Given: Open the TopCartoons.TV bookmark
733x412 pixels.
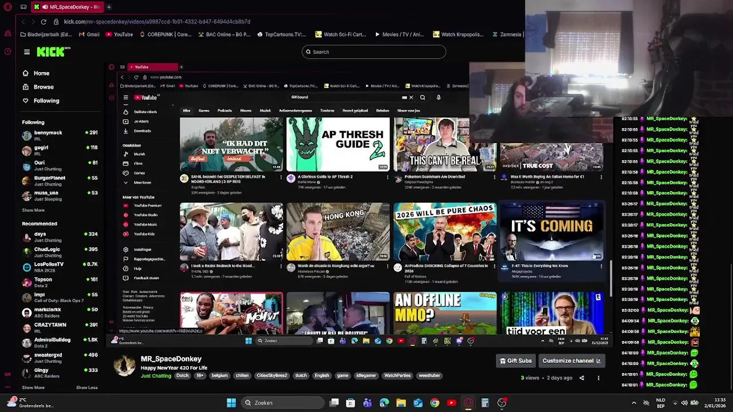Looking at the screenshot, I should click(282, 34).
